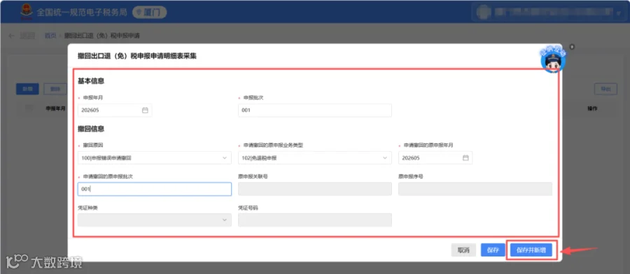Screen dimensions: 630x274
Task: Click the dialog title 撤回出口退（免）税申报申请明细表采集
Action: click(x=137, y=56)
